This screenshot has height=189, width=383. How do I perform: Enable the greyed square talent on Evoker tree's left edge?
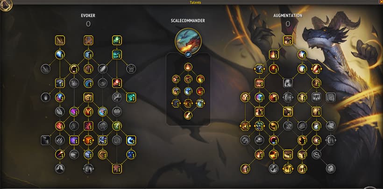tap(45, 140)
